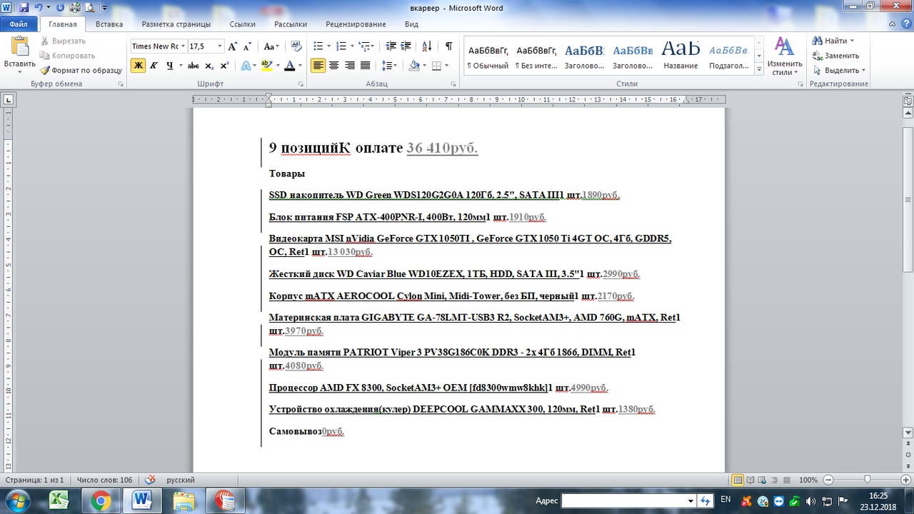Open the Файл tab
This screenshot has width=914, height=514.
tap(19, 24)
